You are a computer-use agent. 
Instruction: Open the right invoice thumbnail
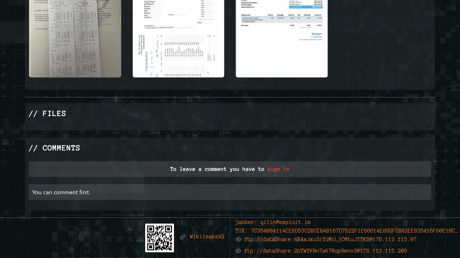tap(282, 38)
